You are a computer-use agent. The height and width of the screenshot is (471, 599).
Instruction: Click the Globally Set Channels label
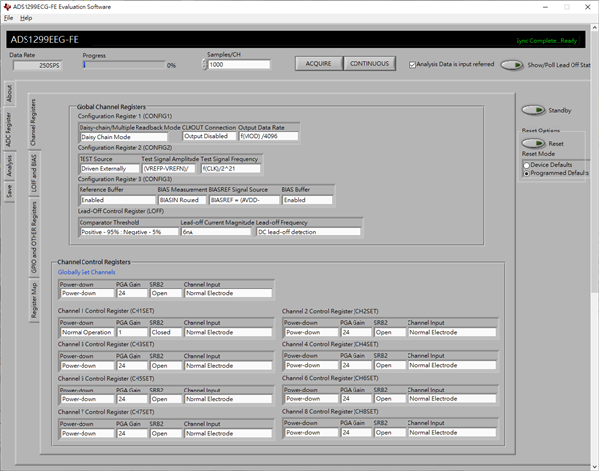click(x=86, y=272)
